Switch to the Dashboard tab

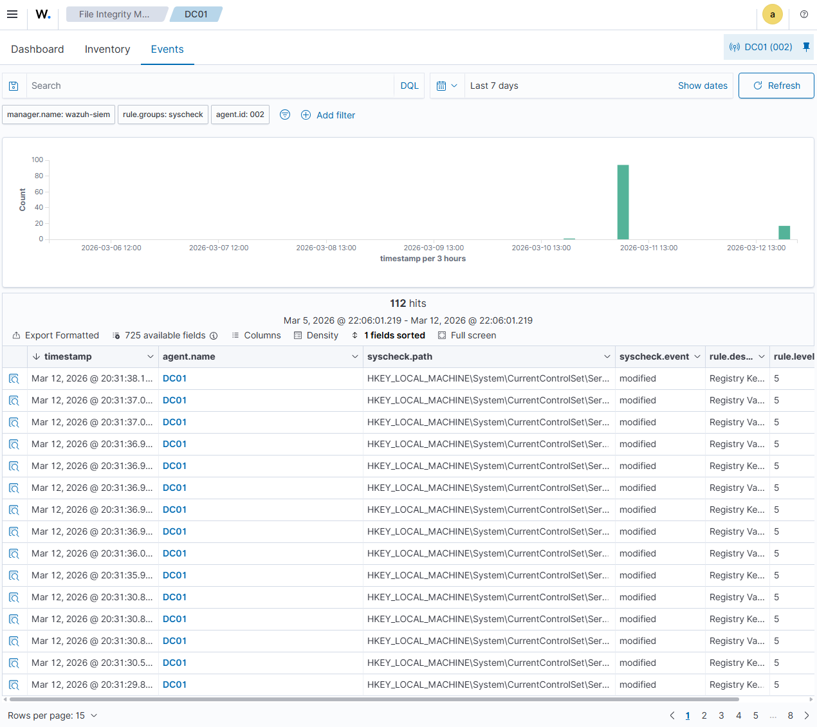point(37,49)
